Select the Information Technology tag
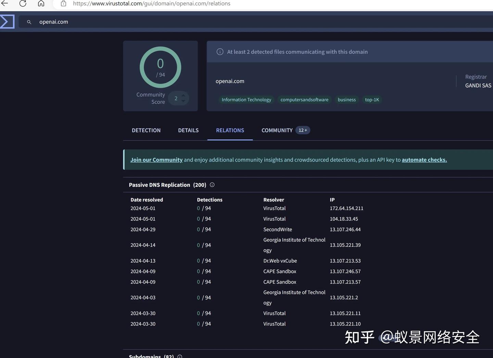Screen dimensions: 493x358 (246, 100)
